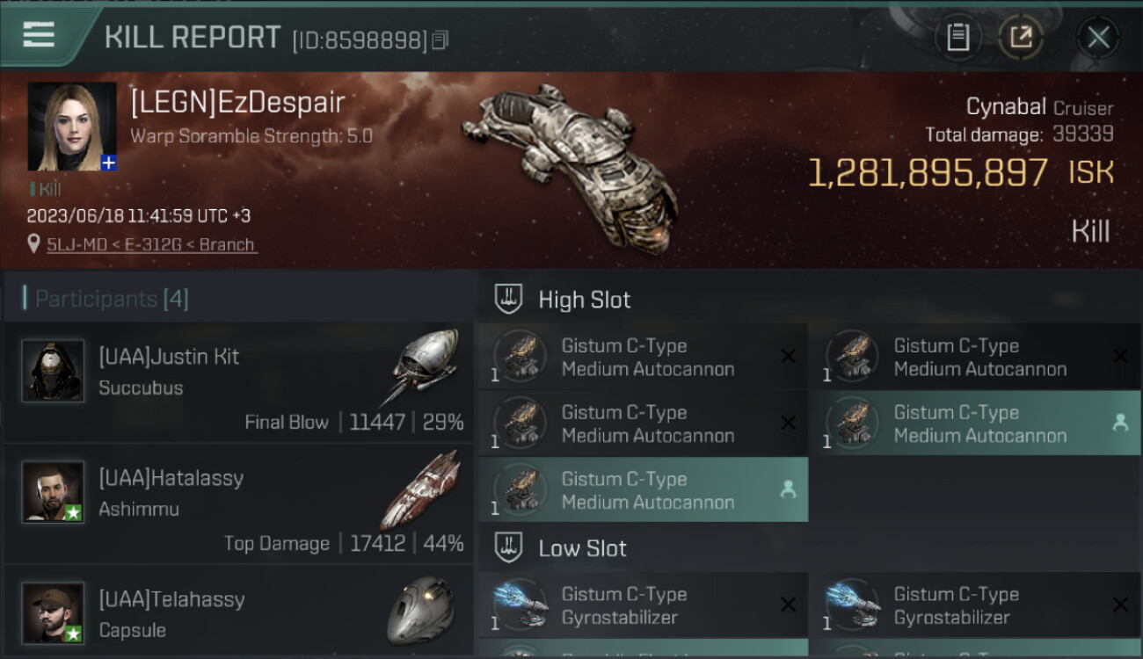Click the Succubus ship icon
Viewport: 1143px width, 659px height.
(424, 366)
